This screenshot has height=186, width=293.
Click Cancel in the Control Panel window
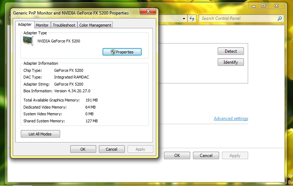tap(206, 155)
